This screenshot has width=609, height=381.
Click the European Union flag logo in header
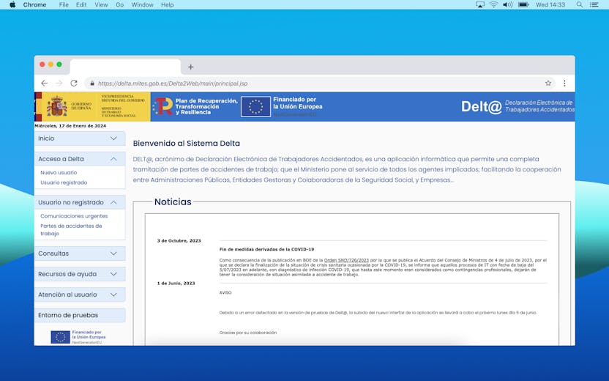255,106
